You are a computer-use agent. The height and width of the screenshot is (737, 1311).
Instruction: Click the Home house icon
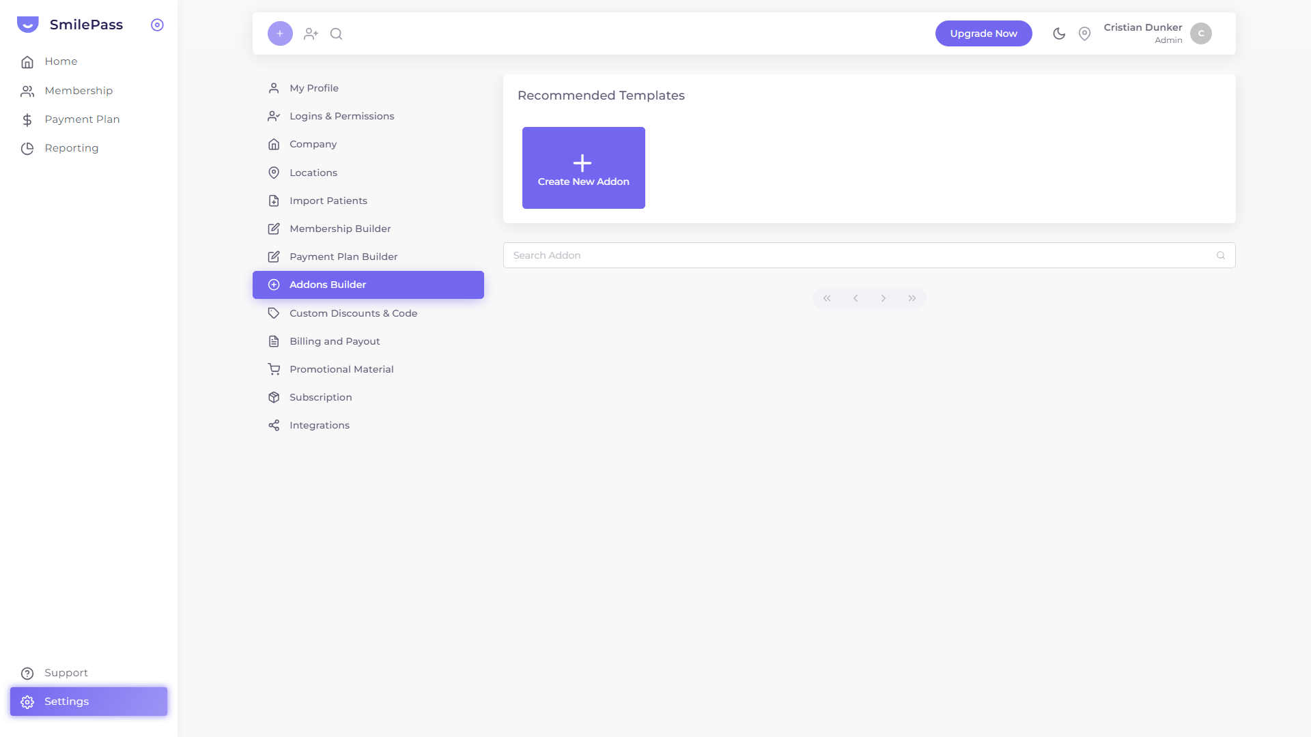click(x=27, y=62)
